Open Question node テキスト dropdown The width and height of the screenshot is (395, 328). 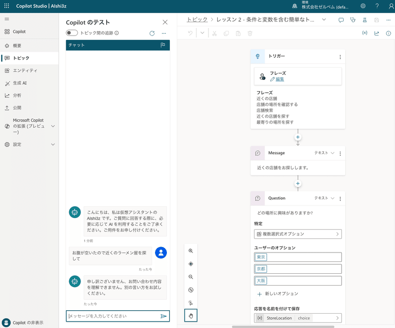tap(324, 198)
